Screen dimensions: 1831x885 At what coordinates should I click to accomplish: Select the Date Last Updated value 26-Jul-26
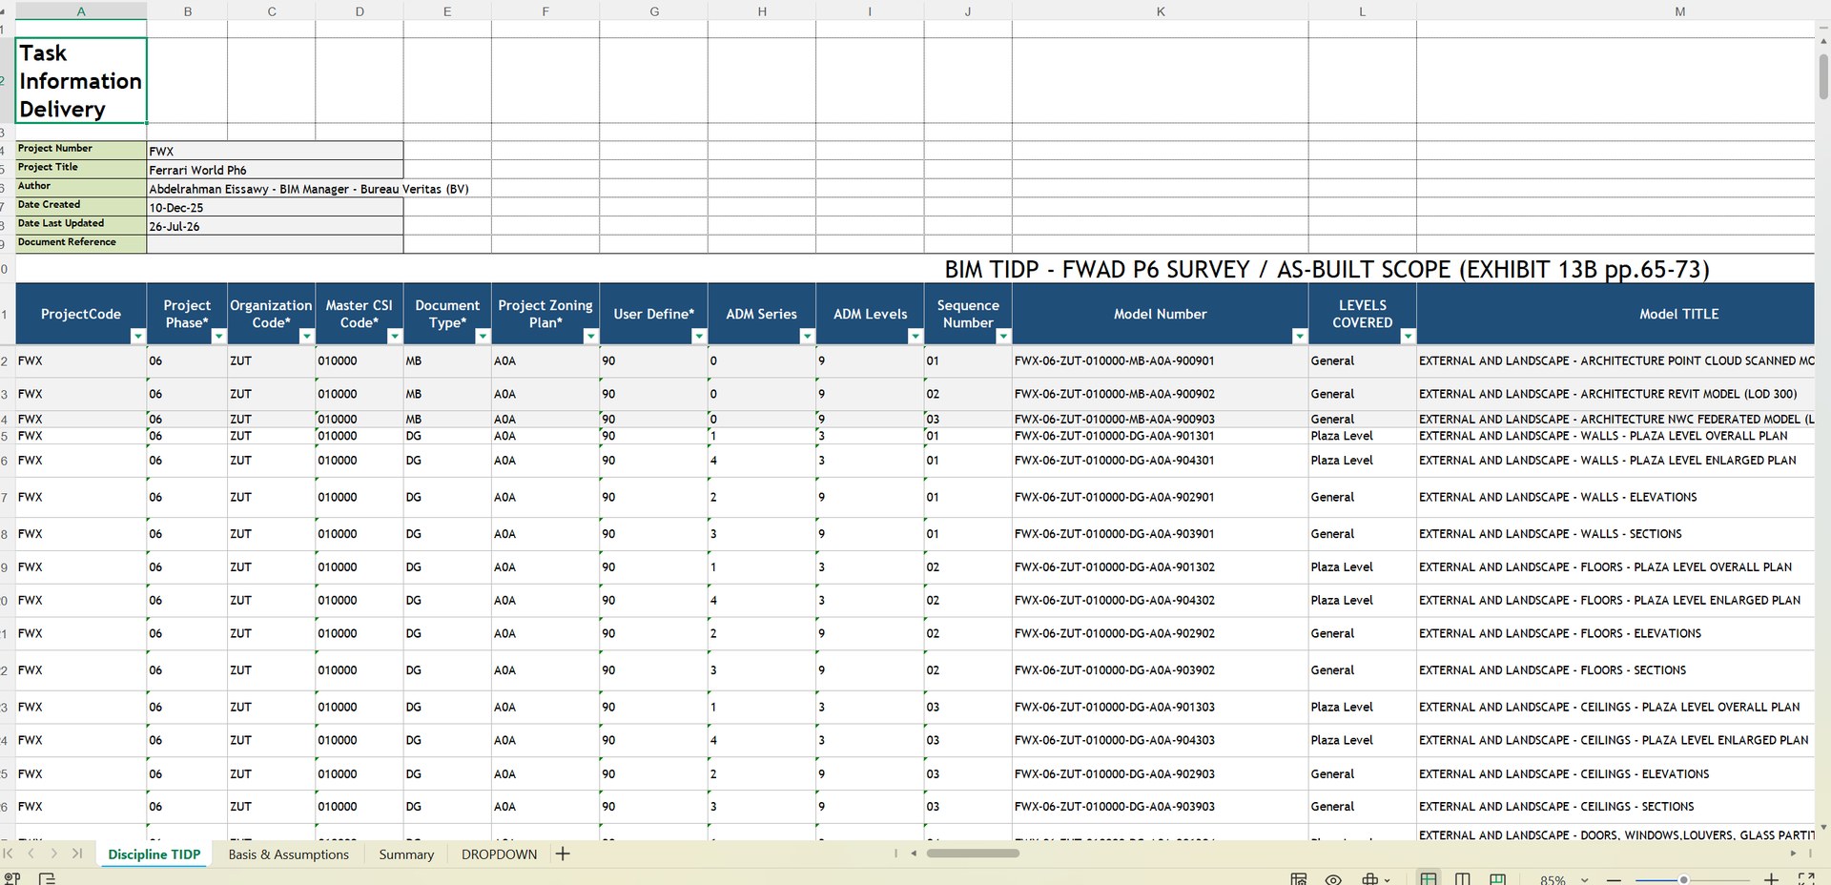coord(275,226)
